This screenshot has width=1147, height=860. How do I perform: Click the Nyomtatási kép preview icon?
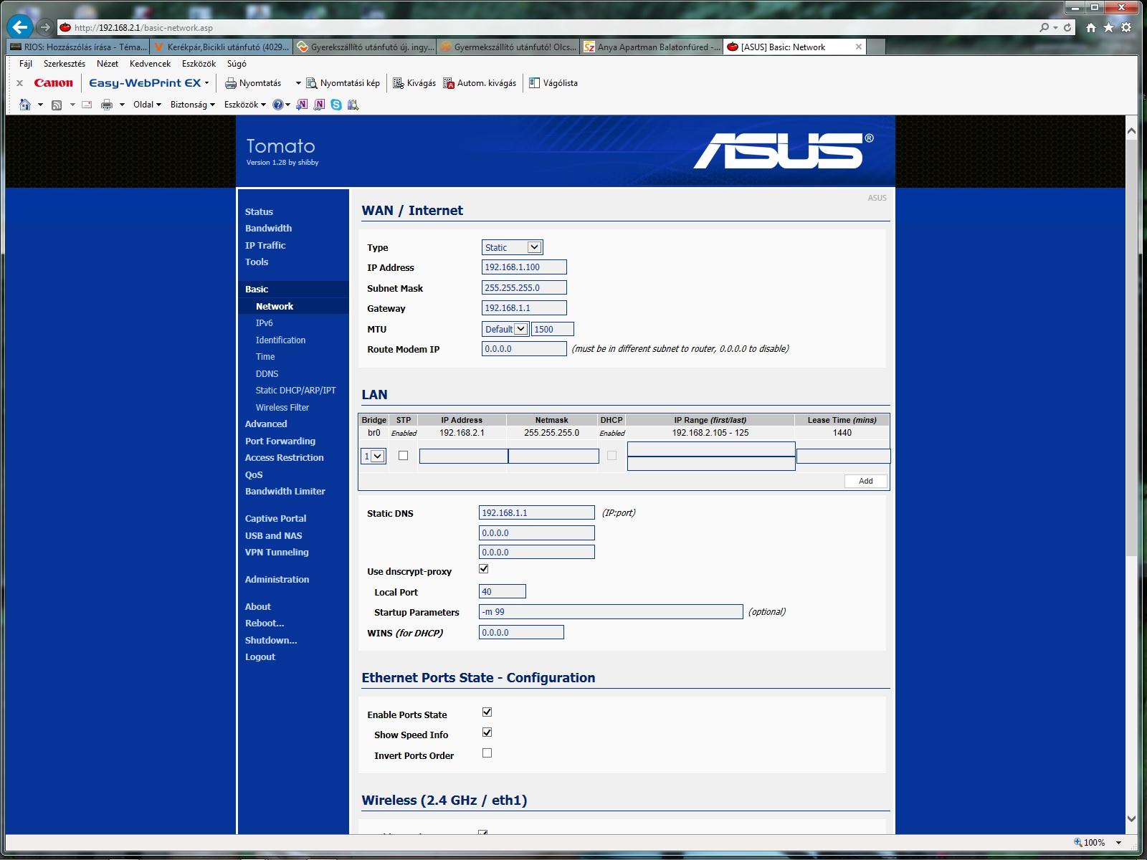coord(311,83)
